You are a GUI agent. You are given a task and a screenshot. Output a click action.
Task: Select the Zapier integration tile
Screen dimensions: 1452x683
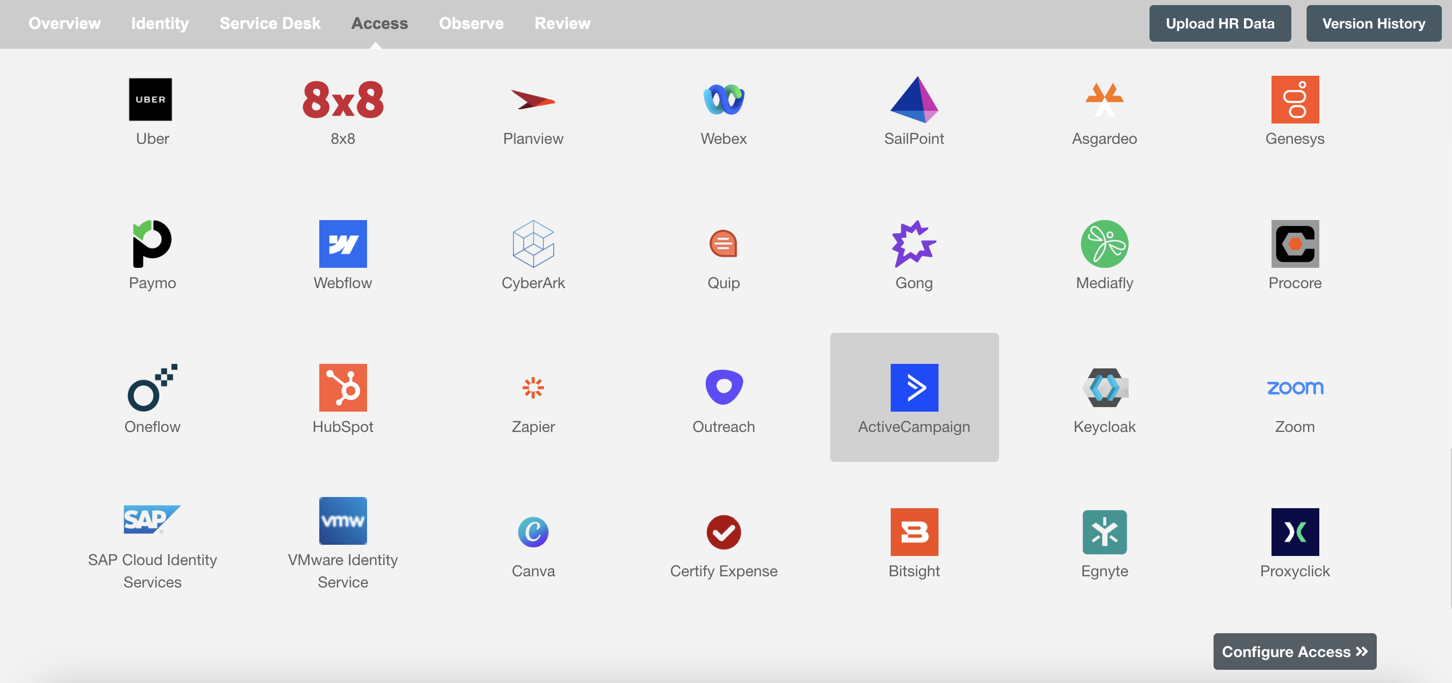click(x=533, y=397)
